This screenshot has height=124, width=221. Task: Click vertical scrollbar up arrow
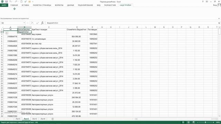(220, 27)
